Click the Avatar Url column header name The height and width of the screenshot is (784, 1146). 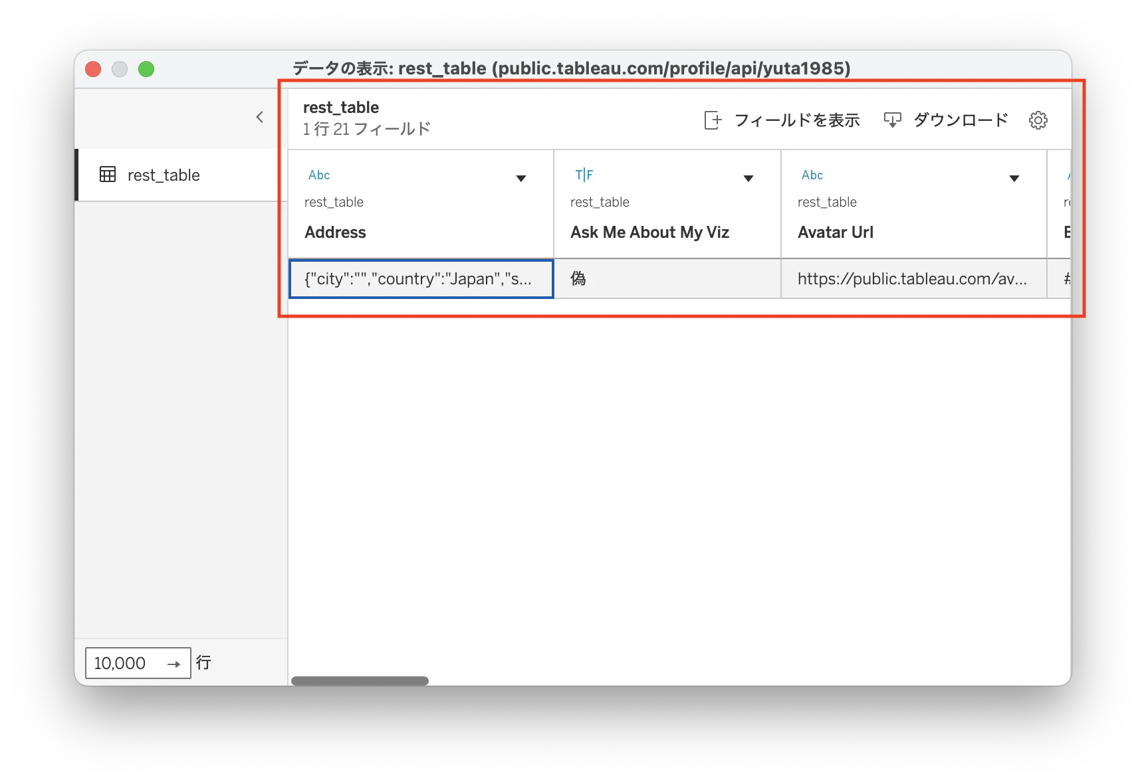pyautogui.click(x=836, y=233)
